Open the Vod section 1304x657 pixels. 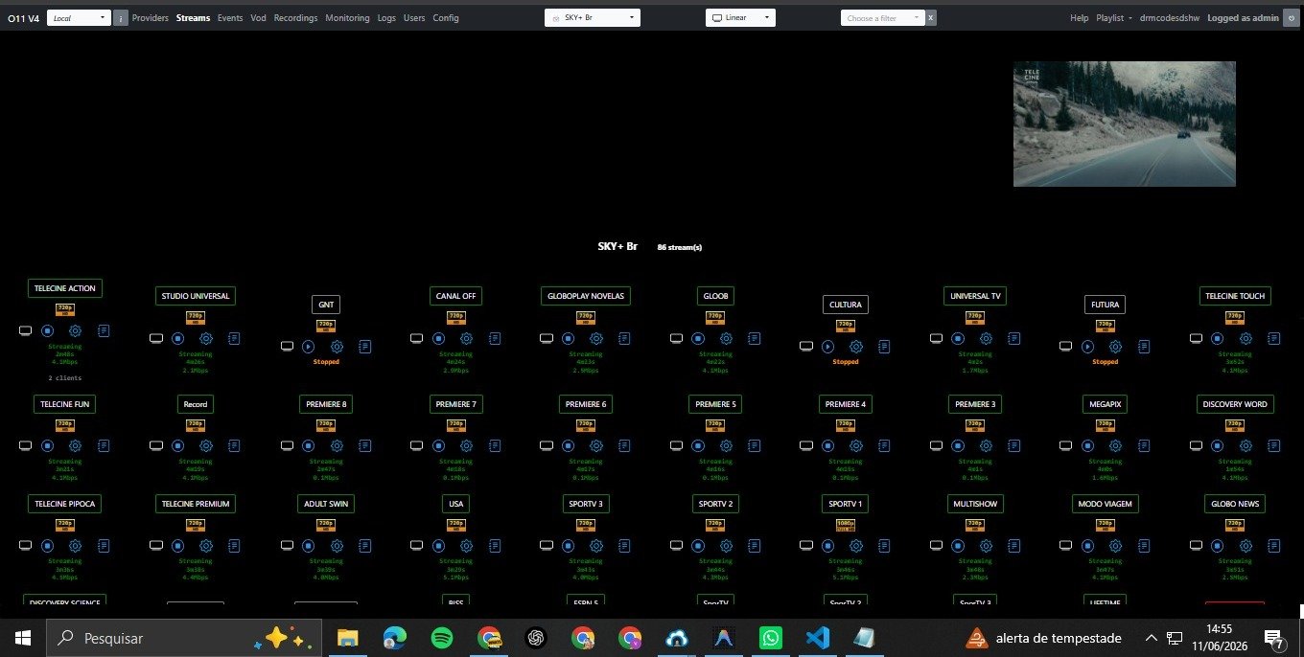(x=258, y=17)
